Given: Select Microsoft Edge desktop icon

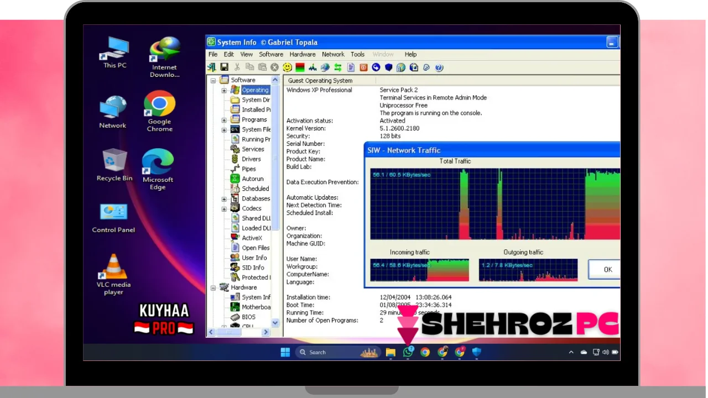Looking at the screenshot, I should click(x=158, y=170).
